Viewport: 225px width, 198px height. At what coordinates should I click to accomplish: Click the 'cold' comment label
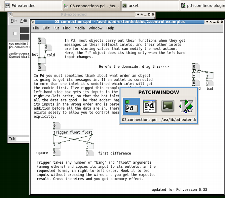(x=51, y=55)
